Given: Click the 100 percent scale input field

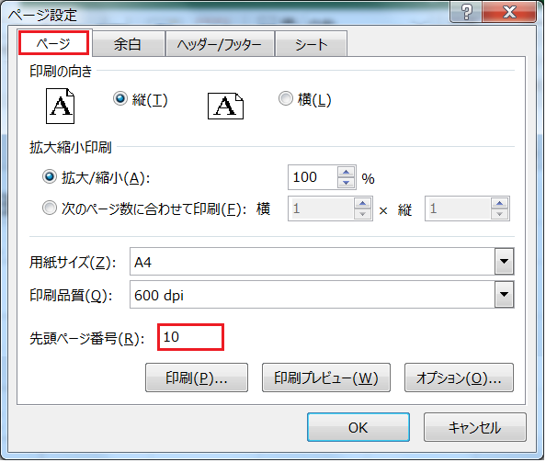Looking at the screenshot, I should click(x=313, y=177).
